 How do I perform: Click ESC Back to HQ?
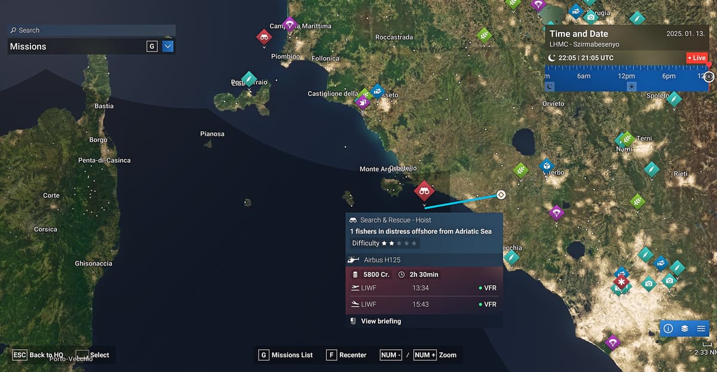[38, 355]
